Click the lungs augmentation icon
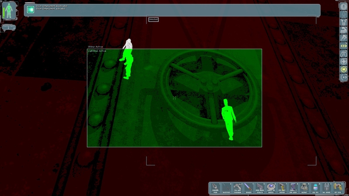 point(344,54)
